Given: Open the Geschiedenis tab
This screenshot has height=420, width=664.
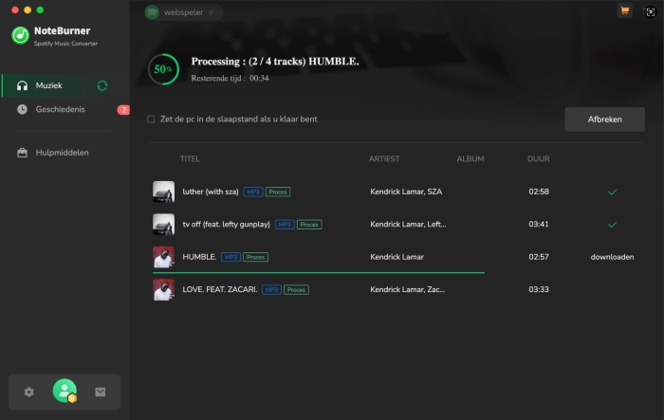Looking at the screenshot, I should pos(65,109).
